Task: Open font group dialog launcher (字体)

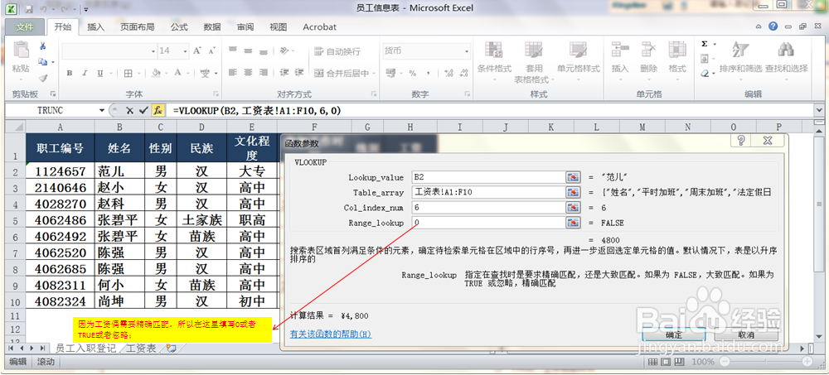Action: click(216, 94)
